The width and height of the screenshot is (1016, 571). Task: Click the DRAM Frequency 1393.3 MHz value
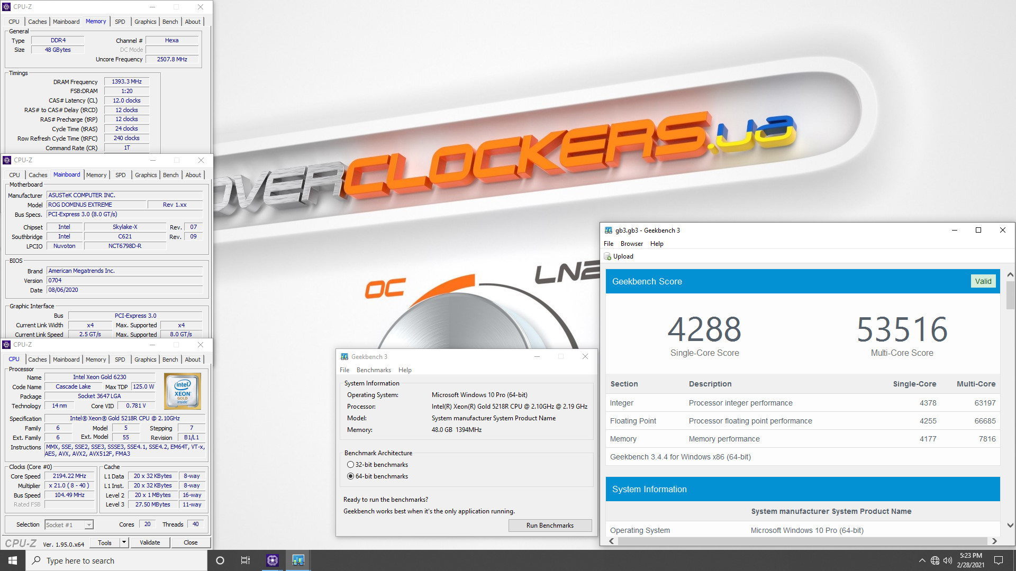click(x=126, y=81)
